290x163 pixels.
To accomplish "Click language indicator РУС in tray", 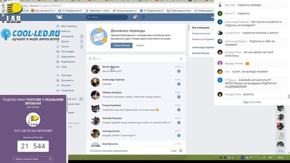I will 271,158.
